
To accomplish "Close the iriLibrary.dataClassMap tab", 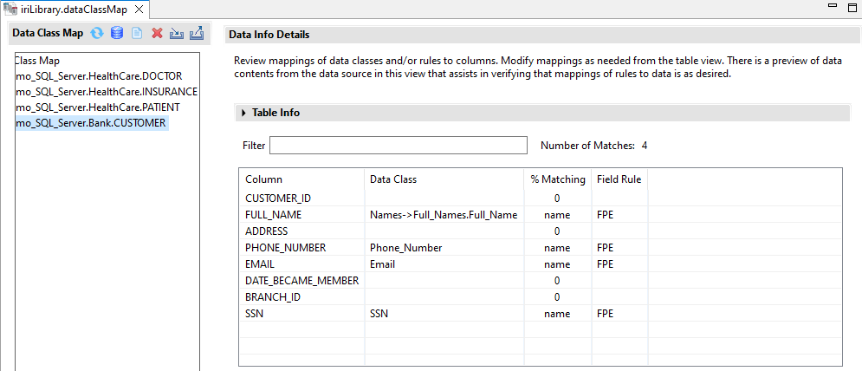I will pos(139,9).
